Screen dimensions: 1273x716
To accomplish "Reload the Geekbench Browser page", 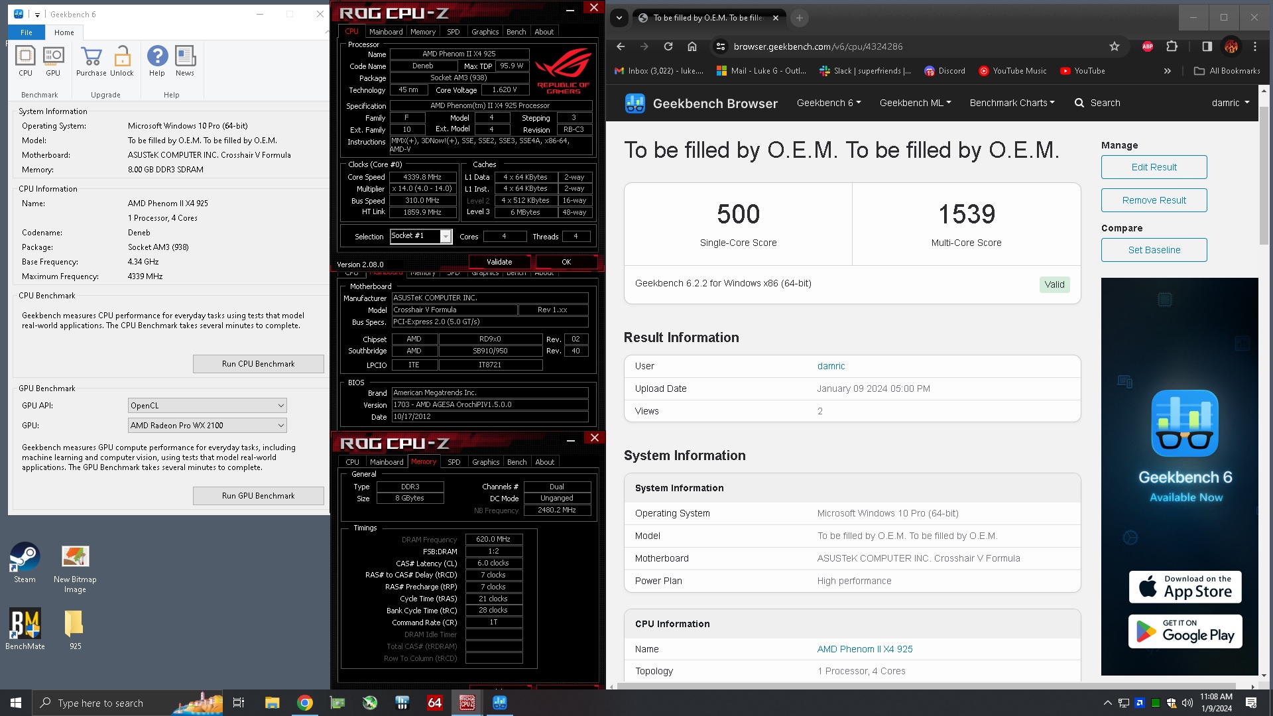I will pyautogui.click(x=668, y=46).
